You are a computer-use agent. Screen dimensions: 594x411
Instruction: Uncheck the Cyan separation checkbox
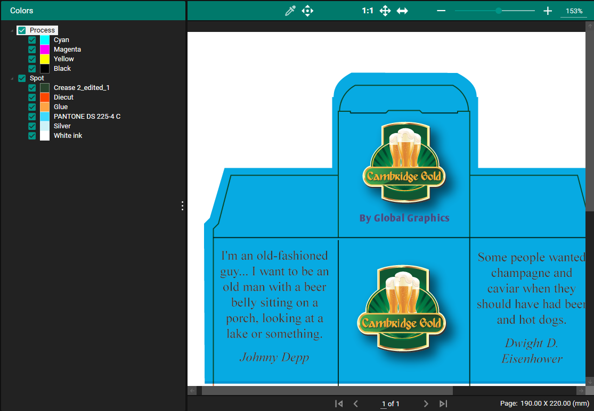[32, 40]
